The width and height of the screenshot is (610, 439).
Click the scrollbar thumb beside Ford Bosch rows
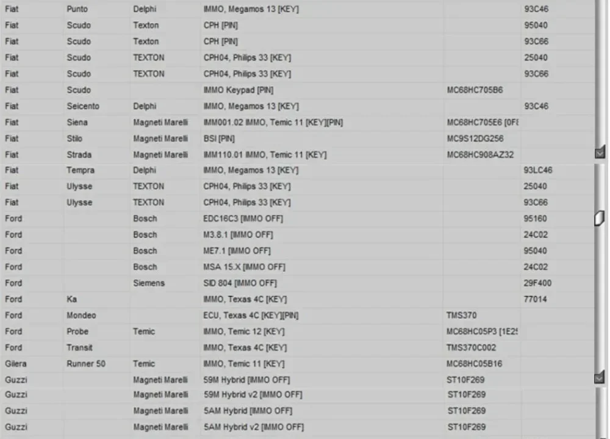[x=599, y=218]
